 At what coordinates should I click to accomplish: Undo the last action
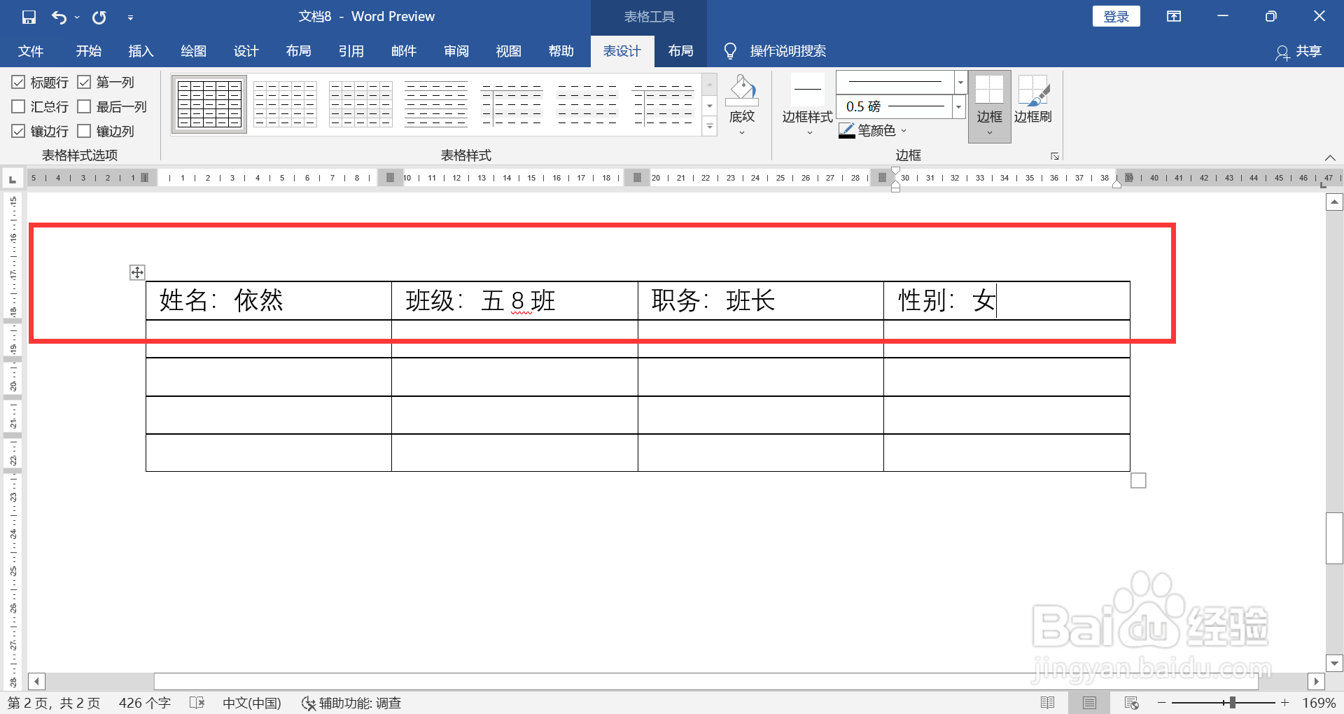59,17
